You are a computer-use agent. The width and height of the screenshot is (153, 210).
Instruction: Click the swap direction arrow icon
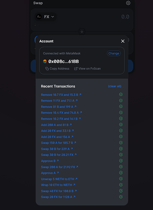[82, 31]
